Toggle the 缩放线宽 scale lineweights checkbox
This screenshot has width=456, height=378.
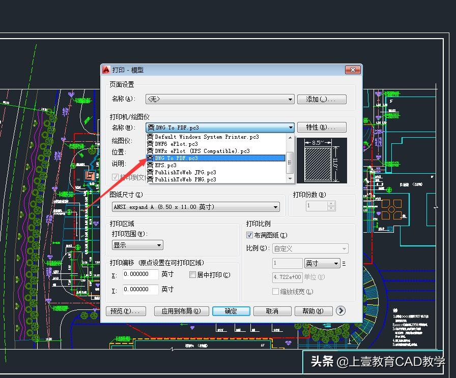click(x=275, y=291)
